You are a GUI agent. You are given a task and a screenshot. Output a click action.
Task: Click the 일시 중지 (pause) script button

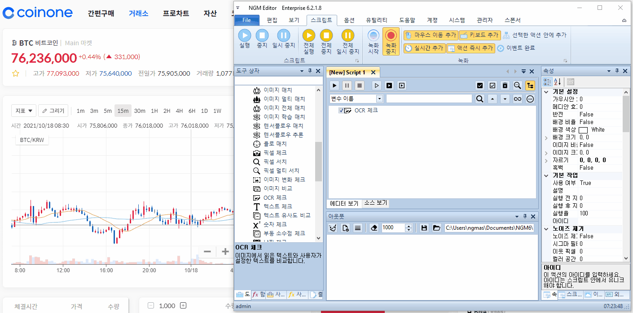(x=283, y=39)
